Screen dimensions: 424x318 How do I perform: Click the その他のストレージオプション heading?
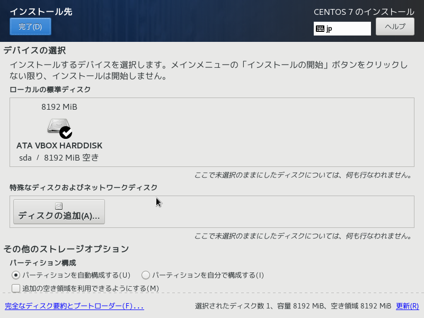click(66, 249)
